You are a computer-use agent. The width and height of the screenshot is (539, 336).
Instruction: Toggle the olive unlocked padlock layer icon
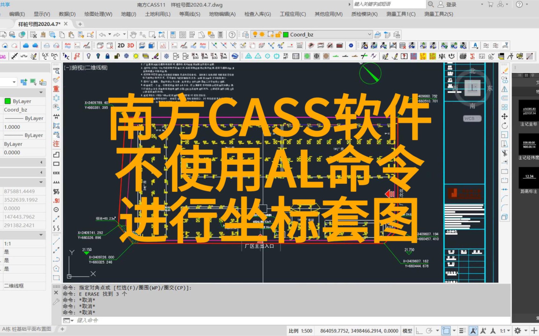click(117, 56)
